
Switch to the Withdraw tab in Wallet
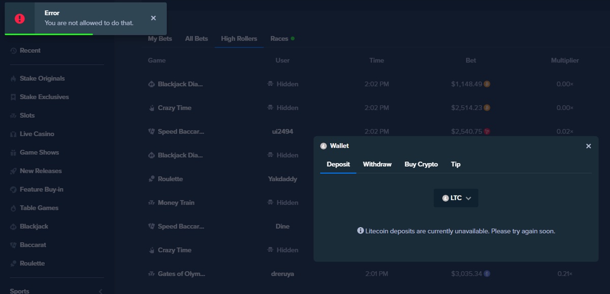(377, 164)
